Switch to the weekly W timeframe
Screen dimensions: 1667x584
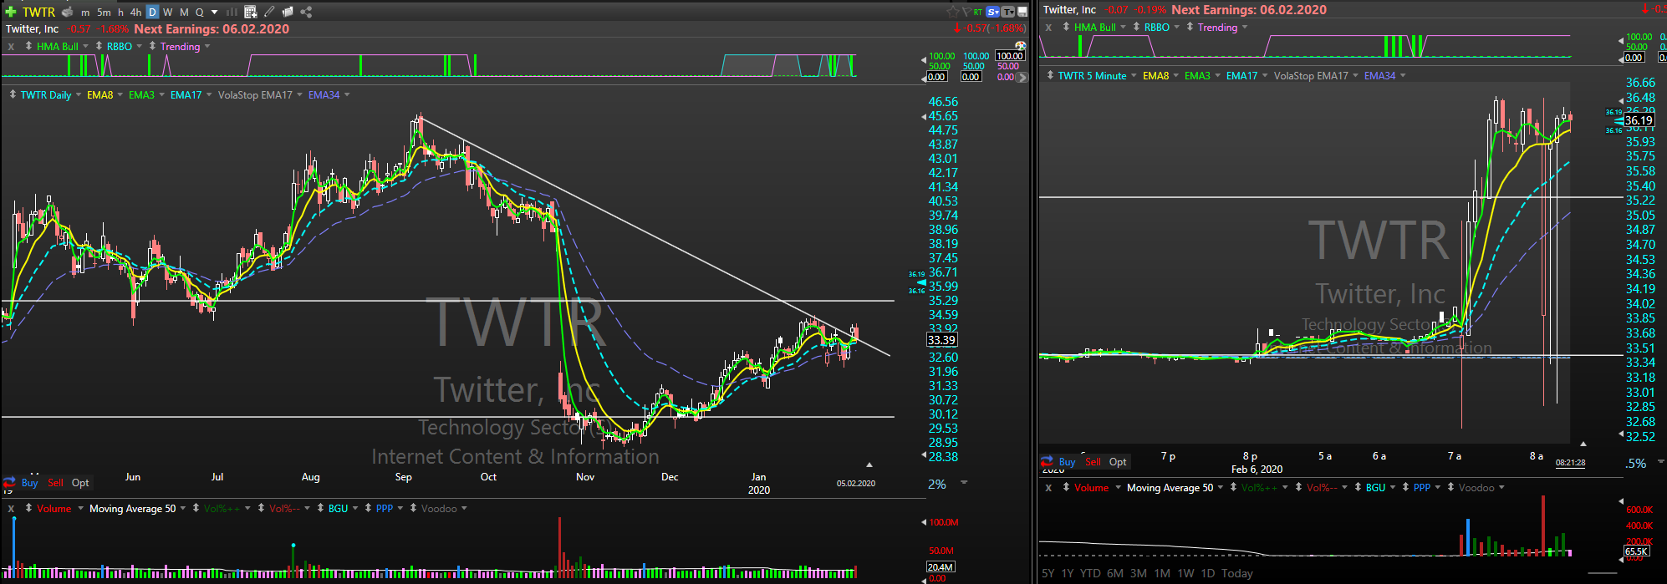click(168, 12)
